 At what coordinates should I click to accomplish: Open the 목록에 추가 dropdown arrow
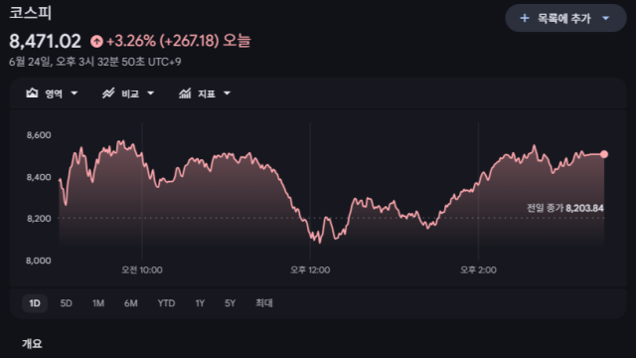point(605,18)
